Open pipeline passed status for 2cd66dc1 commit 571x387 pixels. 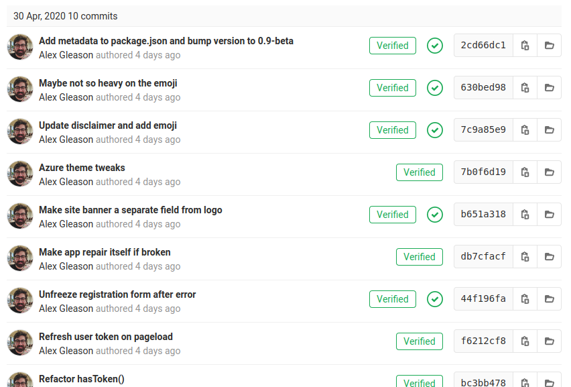[435, 46]
